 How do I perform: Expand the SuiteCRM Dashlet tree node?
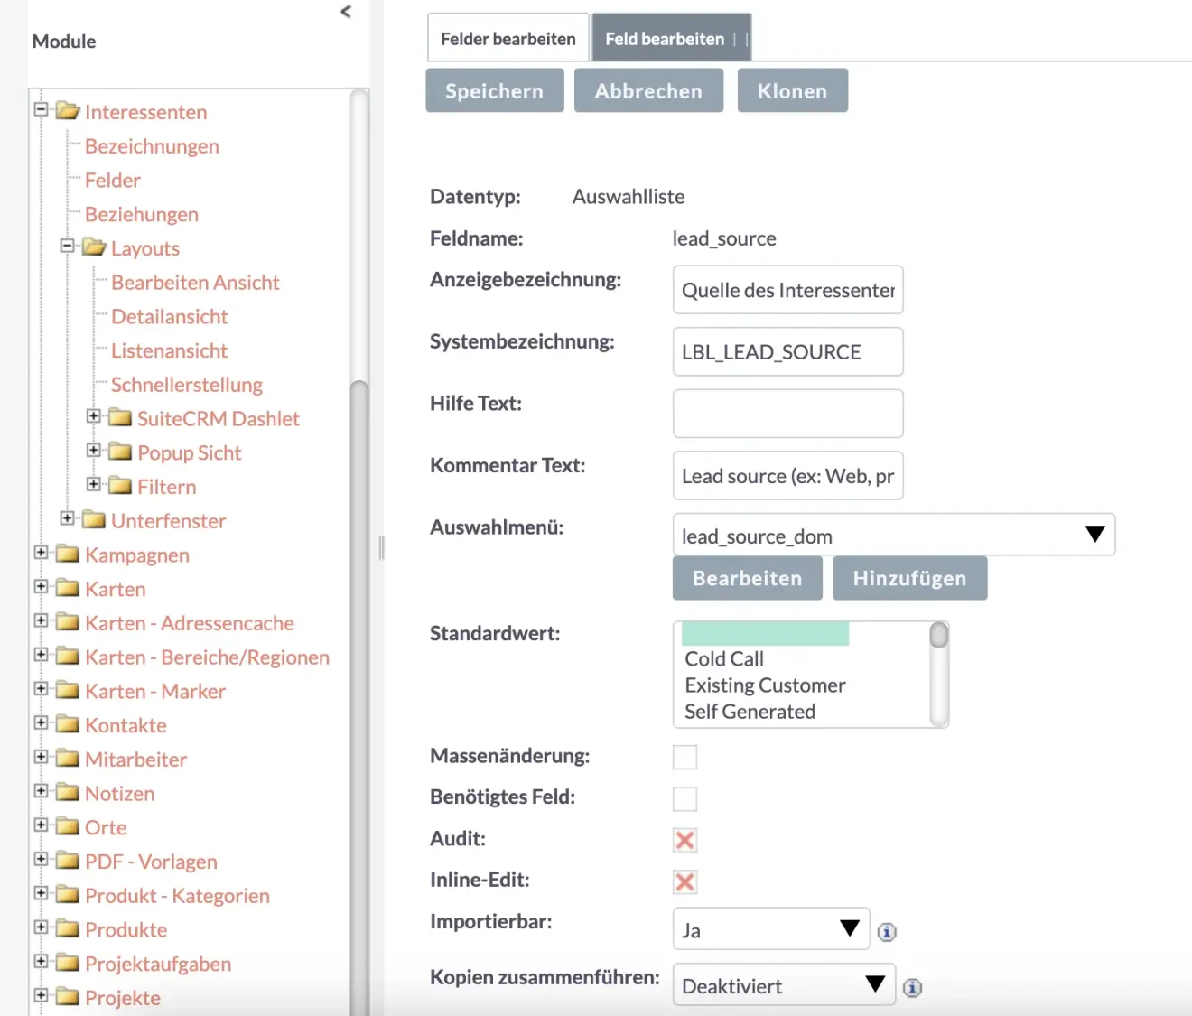(x=94, y=415)
